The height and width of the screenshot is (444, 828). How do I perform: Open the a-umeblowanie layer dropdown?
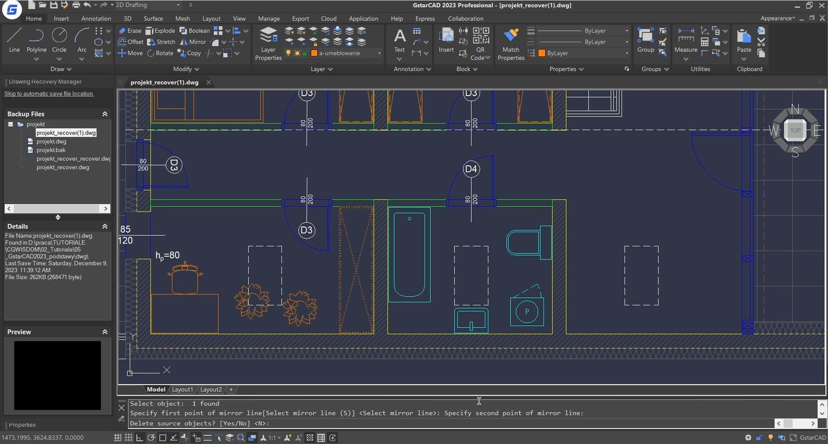point(379,53)
